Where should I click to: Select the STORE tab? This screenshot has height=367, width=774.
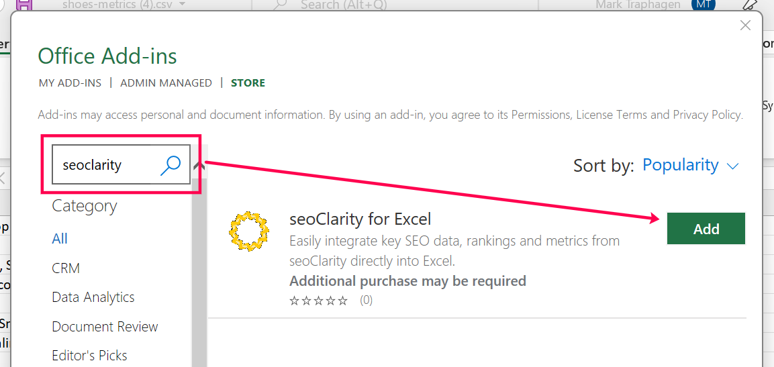pos(248,83)
